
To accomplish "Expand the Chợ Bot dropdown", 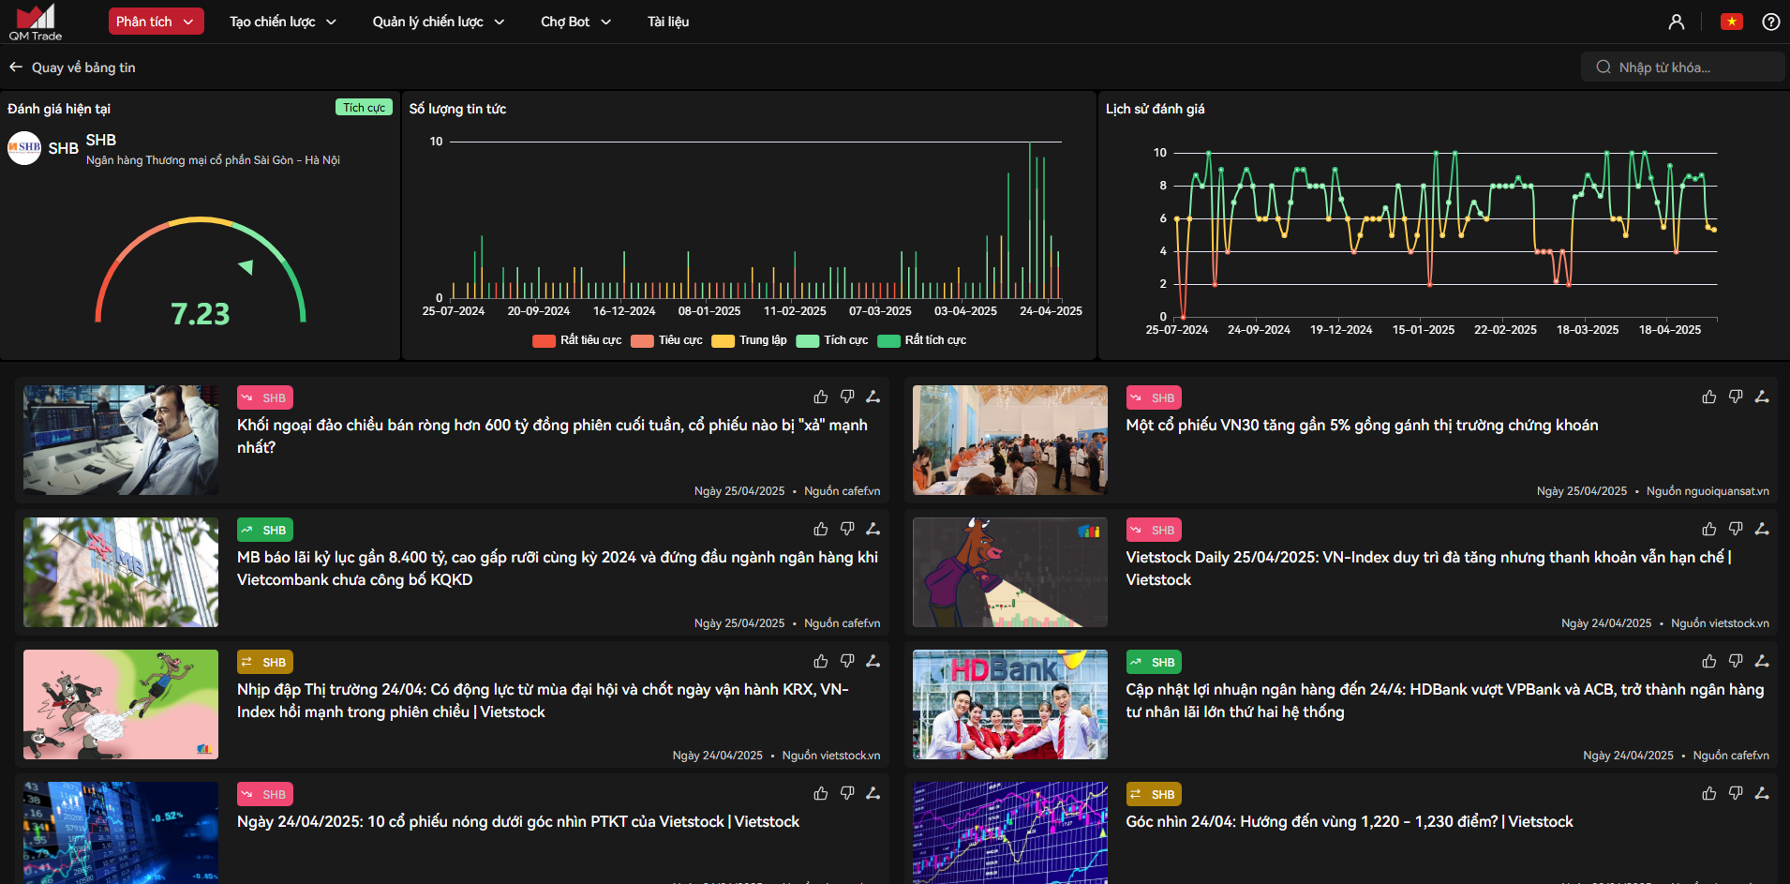I will pyautogui.click(x=575, y=22).
